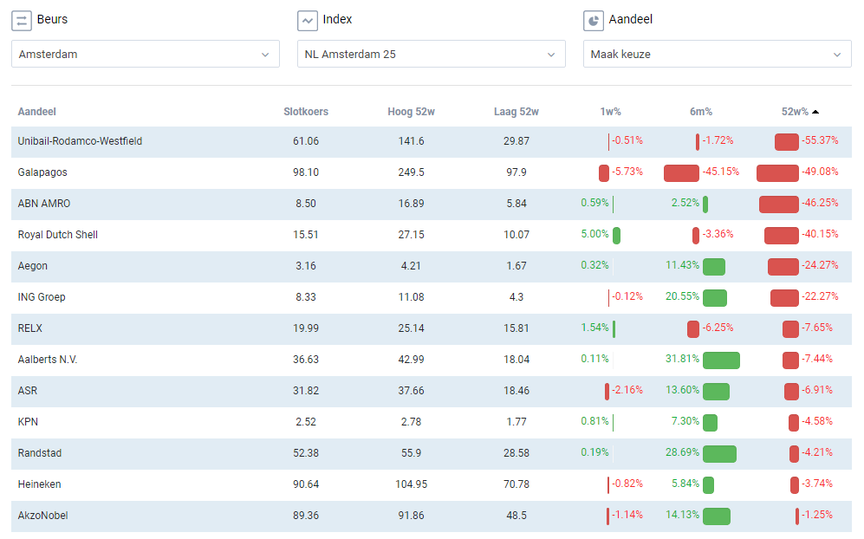Click Heineken 52-week high 104.95

pyautogui.click(x=411, y=484)
